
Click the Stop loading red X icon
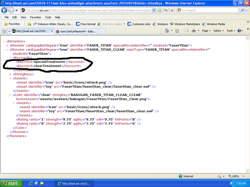[x=172, y=10]
